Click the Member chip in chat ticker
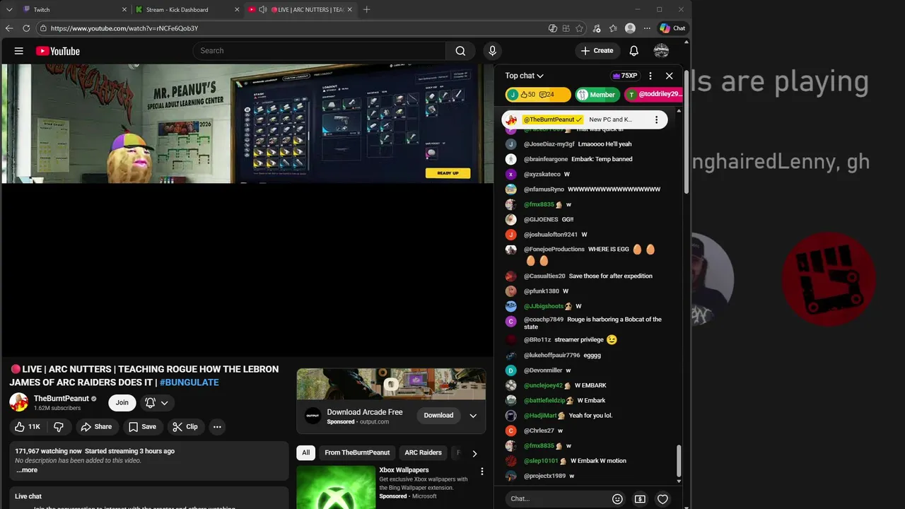Image resolution: width=905 pixels, height=509 pixels. [597, 95]
